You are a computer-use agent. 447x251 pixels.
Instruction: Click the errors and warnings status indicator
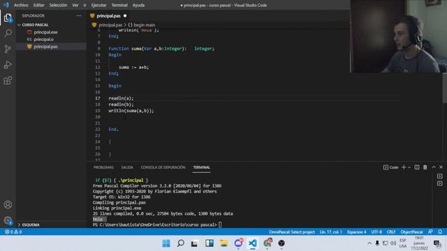pos(13,232)
